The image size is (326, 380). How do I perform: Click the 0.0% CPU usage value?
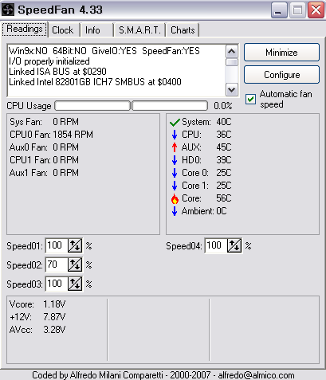(x=223, y=106)
